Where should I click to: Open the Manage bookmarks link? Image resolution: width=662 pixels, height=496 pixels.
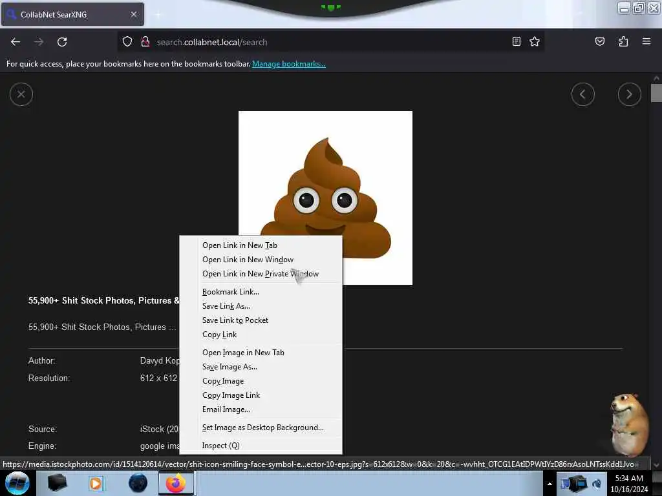(289, 64)
